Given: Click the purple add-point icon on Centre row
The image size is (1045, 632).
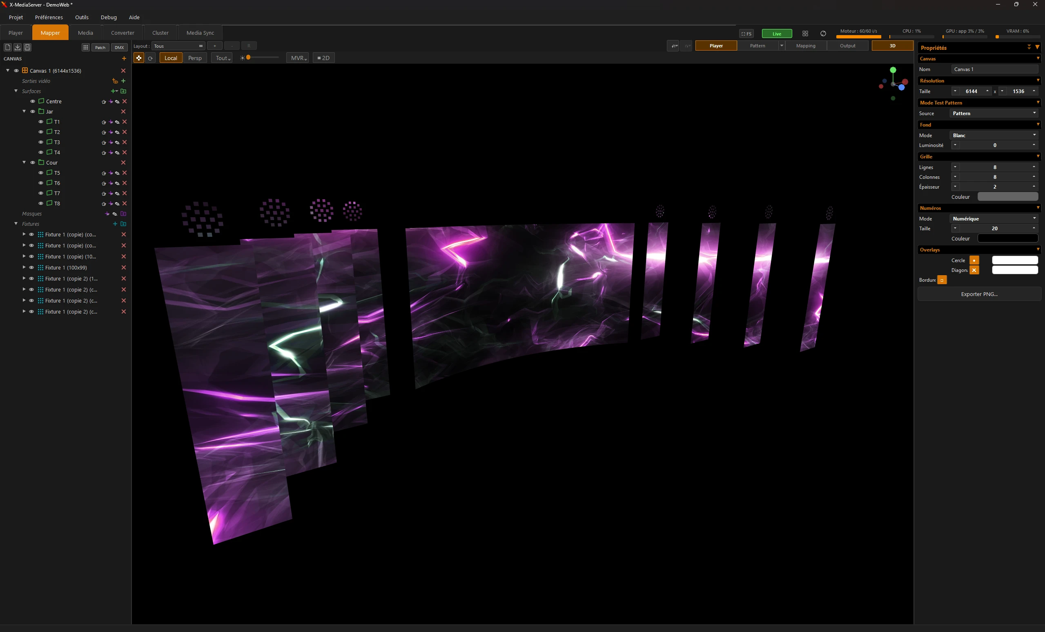Looking at the screenshot, I should (x=111, y=102).
